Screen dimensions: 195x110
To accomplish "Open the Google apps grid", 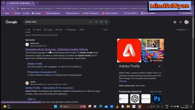I will pyautogui.click(x=180, y=22).
